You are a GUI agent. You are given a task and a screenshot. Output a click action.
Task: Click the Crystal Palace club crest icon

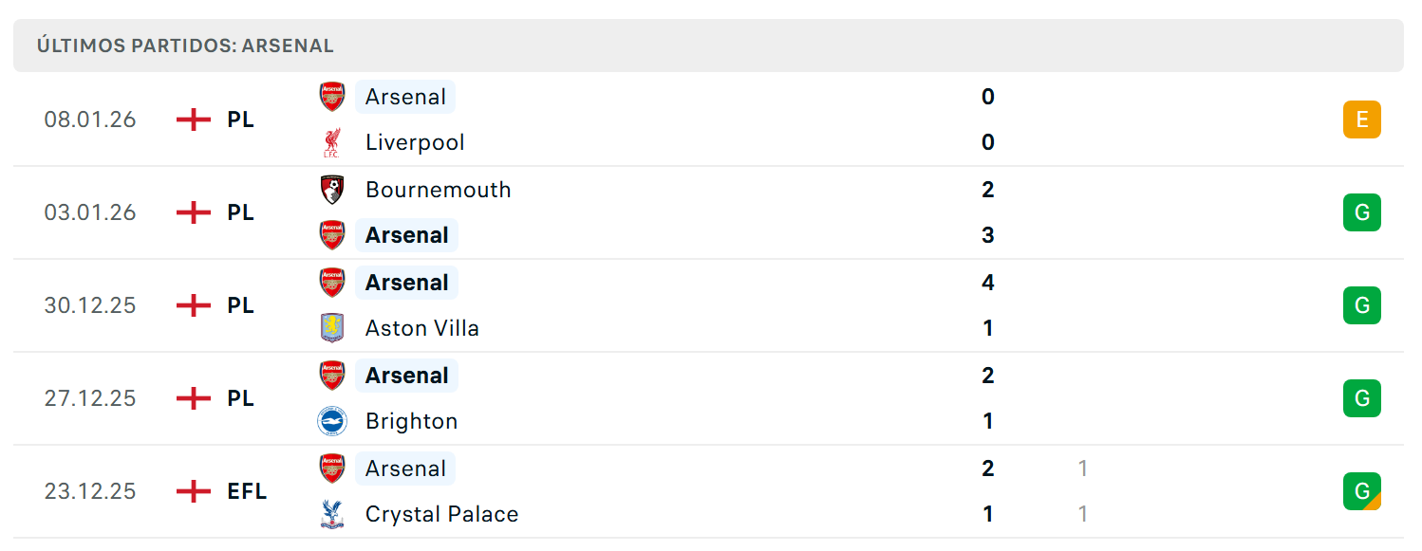pyautogui.click(x=331, y=514)
